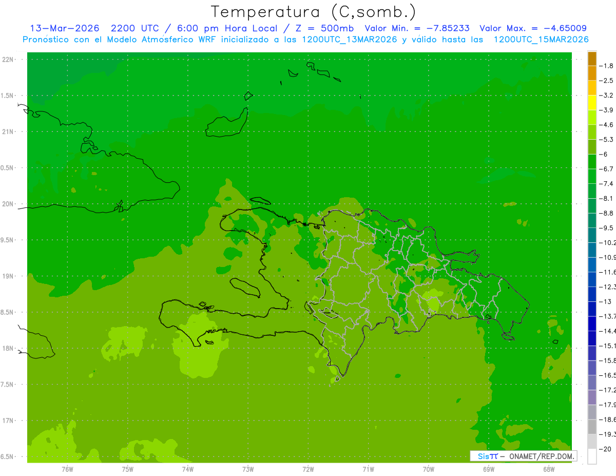Click the '-13' colorbar value
This screenshot has width=616, height=476.
click(605, 301)
